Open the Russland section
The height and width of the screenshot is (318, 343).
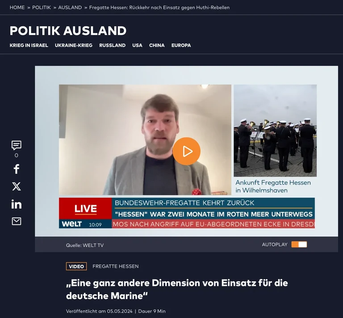(x=112, y=45)
